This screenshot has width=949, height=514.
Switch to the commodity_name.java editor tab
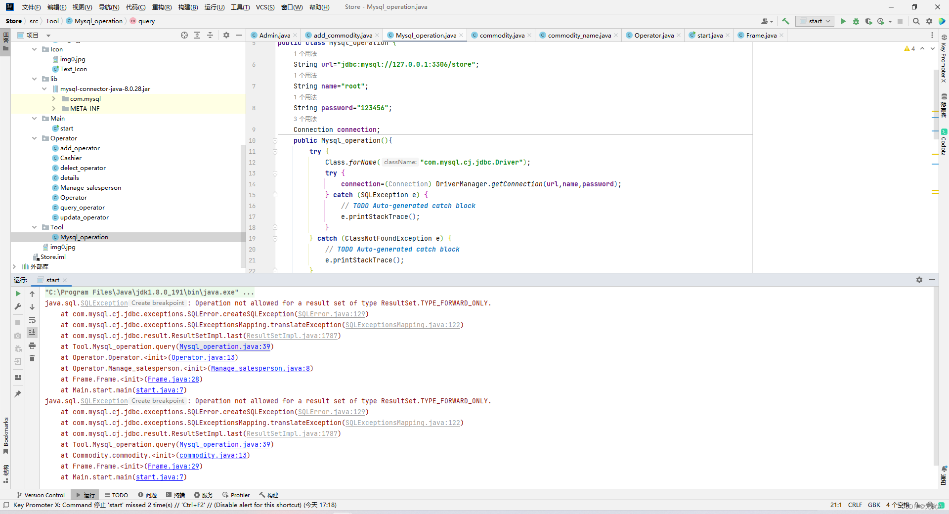579,35
